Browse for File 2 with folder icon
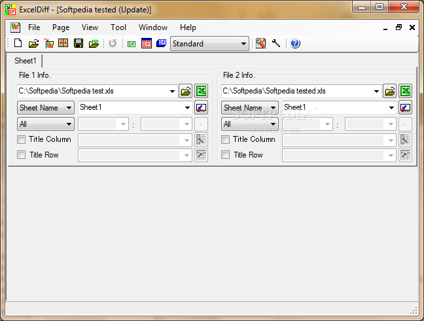424x321 pixels. click(x=390, y=91)
